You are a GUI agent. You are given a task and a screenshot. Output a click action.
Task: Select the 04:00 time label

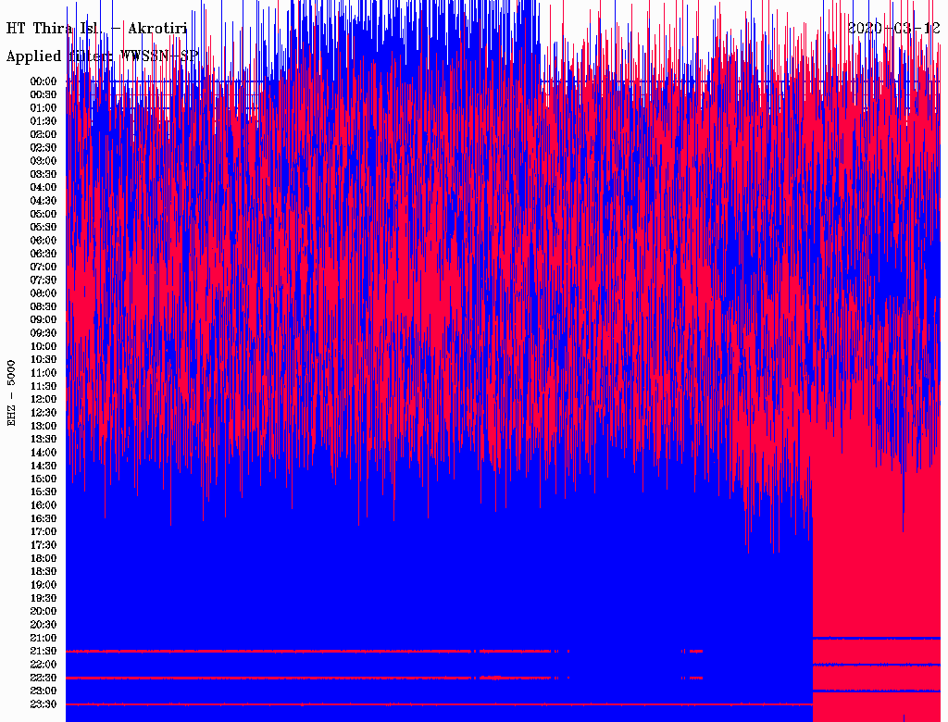pyautogui.click(x=44, y=187)
